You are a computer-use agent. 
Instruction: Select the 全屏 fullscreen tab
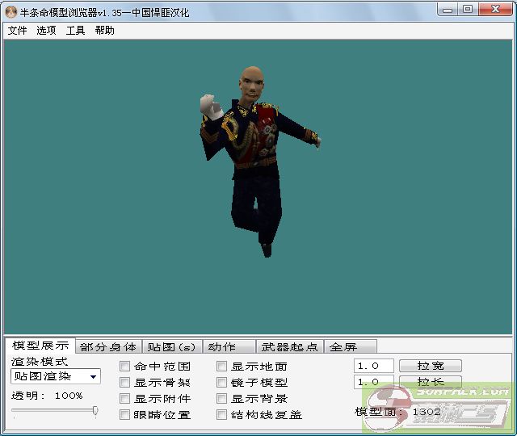[343, 347]
